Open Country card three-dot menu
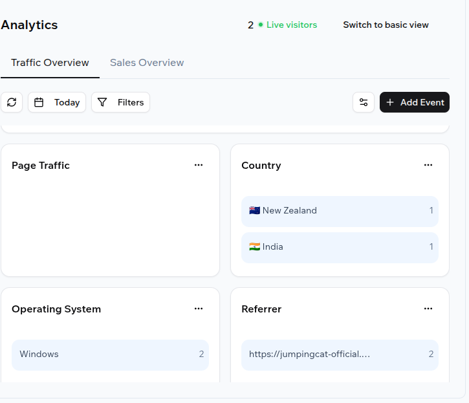 point(428,165)
